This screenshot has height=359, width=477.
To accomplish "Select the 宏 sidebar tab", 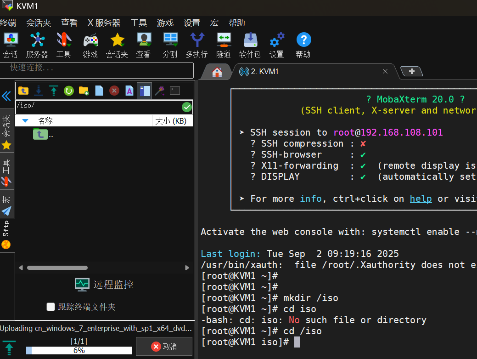I will click(6, 204).
